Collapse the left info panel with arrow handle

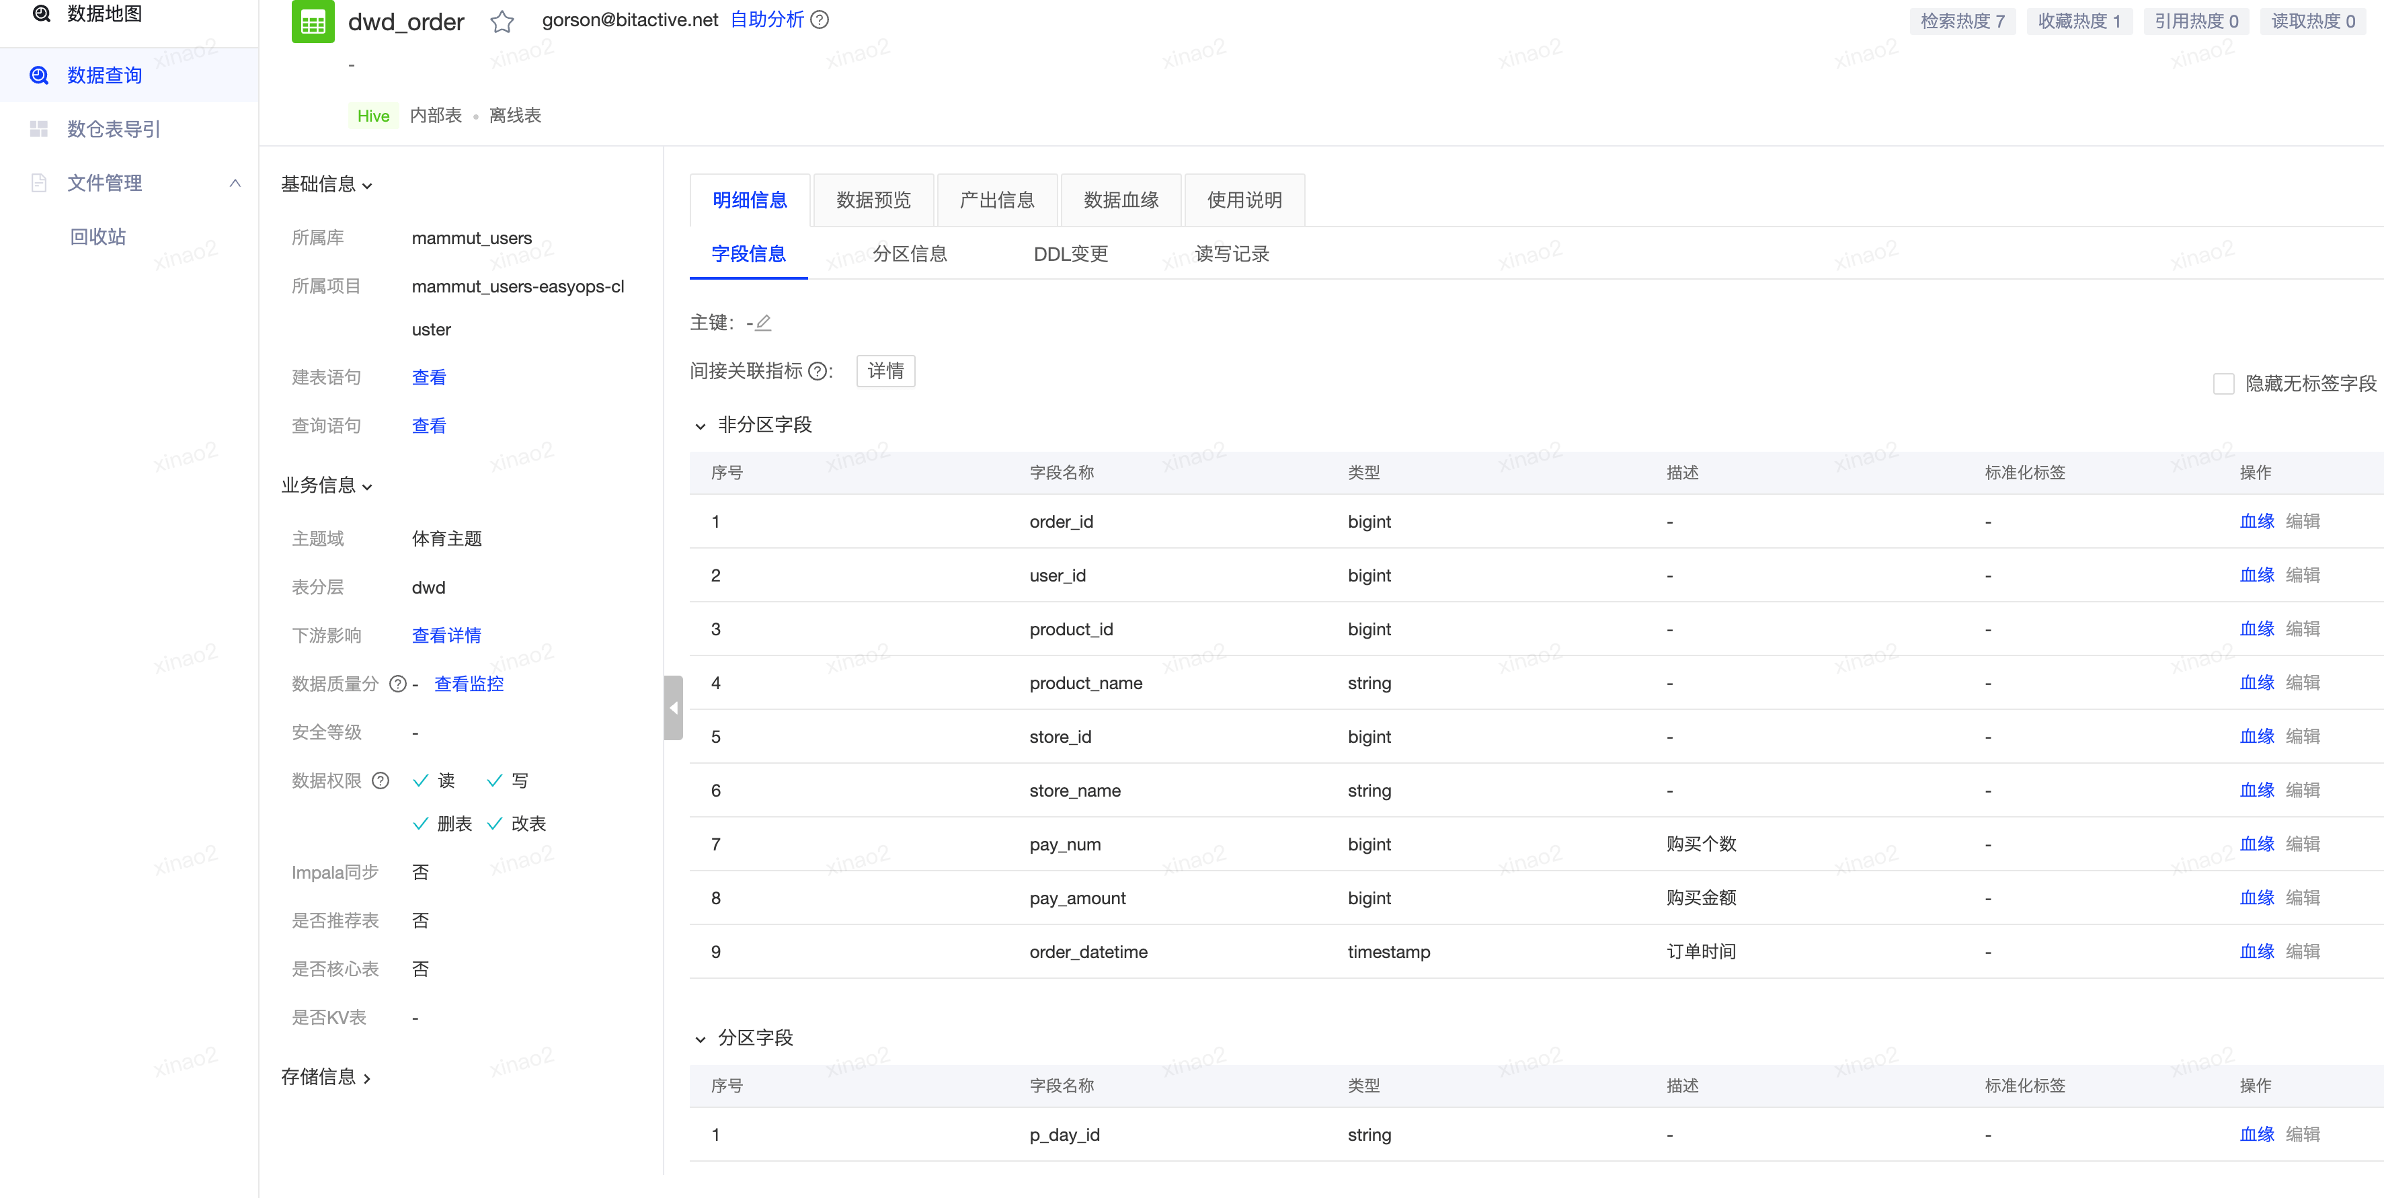click(x=673, y=708)
